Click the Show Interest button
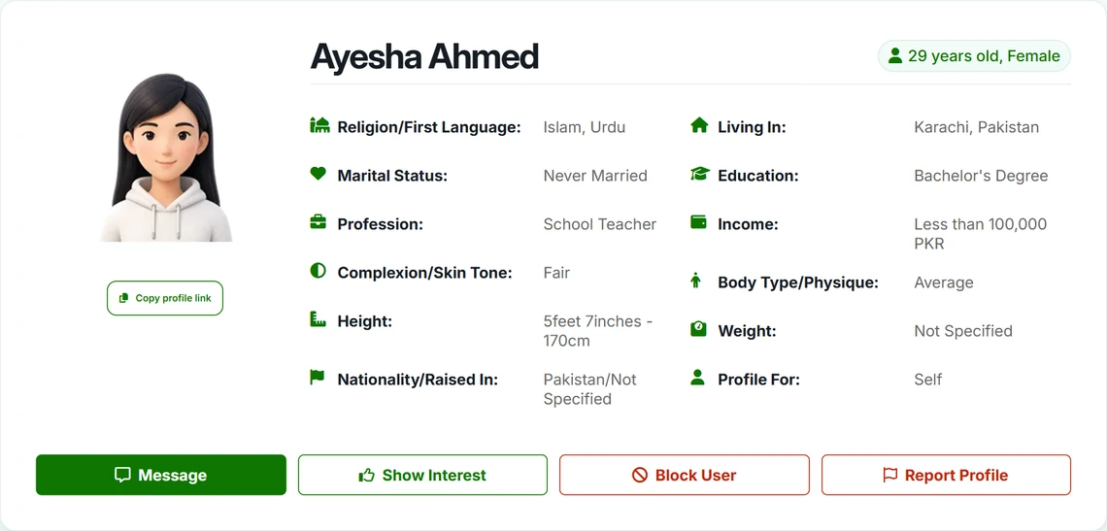 pos(422,475)
